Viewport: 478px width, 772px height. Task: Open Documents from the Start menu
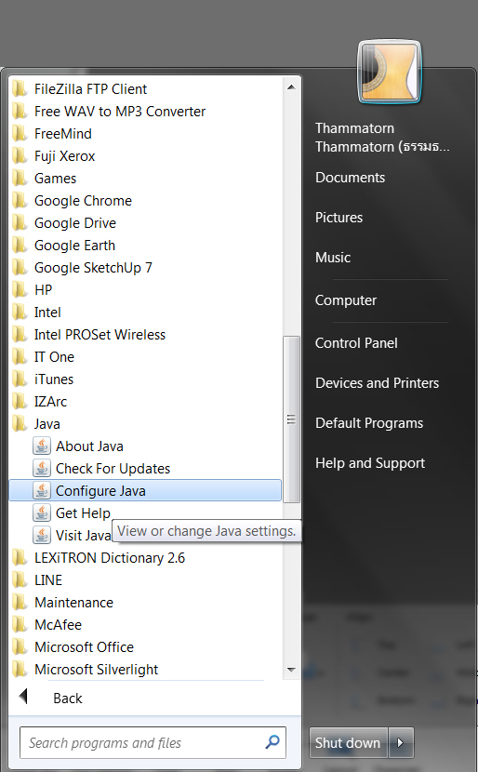pyautogui.click(x=350, y=178)
